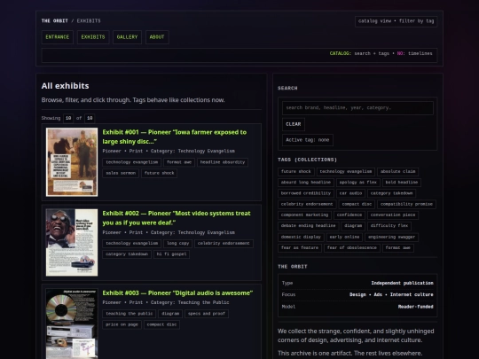
Task: Click the Exhibit #003 compact disc thumbnail
Action: (x=72, y=324)
